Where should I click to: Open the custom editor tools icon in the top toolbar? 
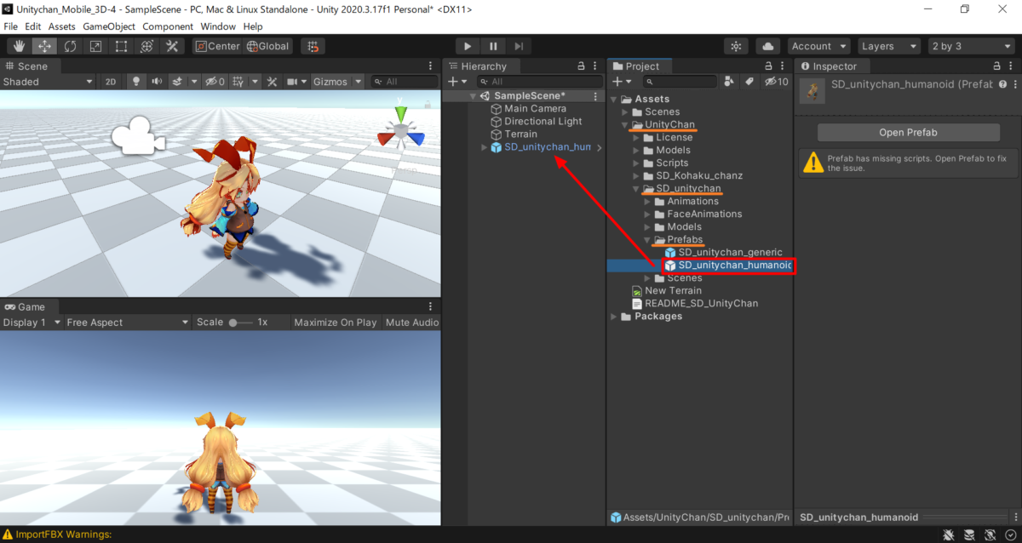[172, 46]
